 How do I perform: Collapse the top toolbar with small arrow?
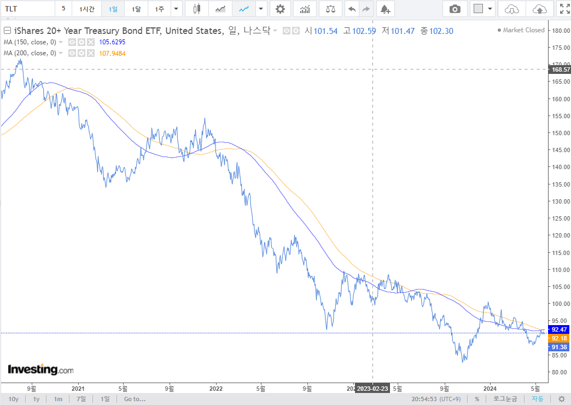(8, 18)
